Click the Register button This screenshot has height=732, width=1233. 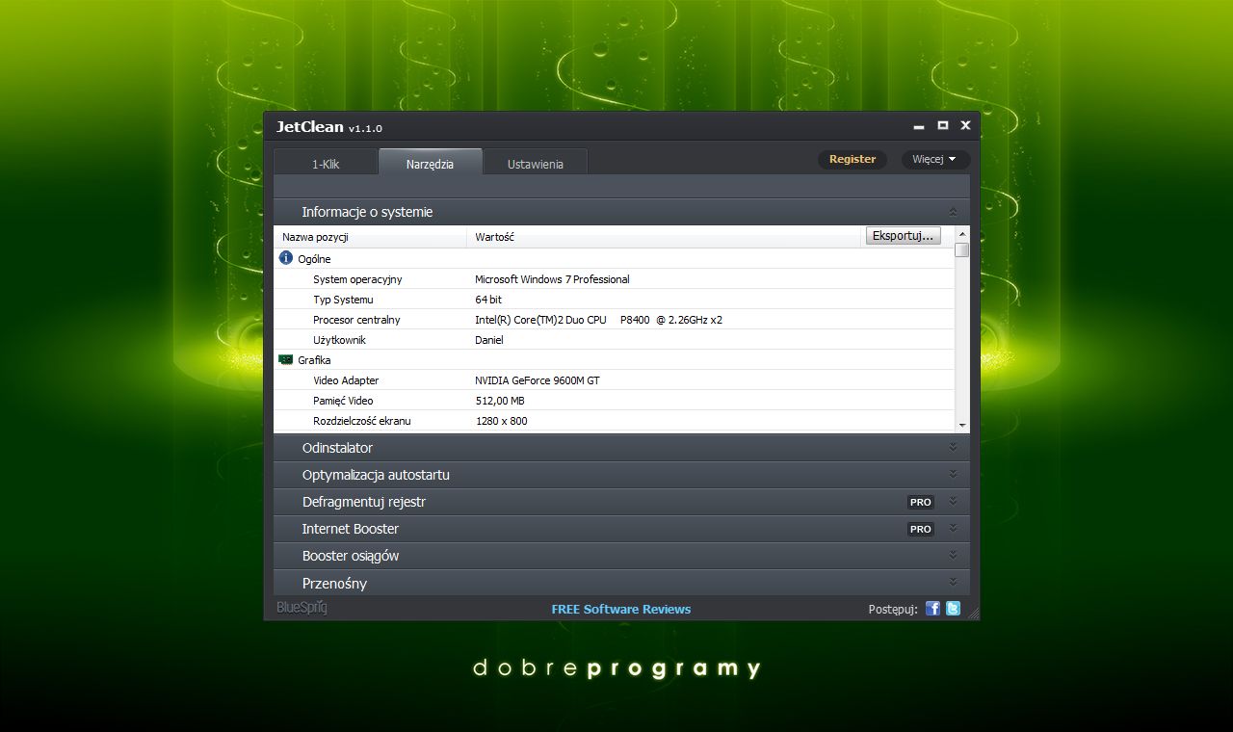(853, 159)
